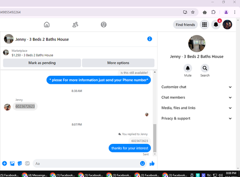Choose a sticker icon in composer

click(x=20, y=164)
